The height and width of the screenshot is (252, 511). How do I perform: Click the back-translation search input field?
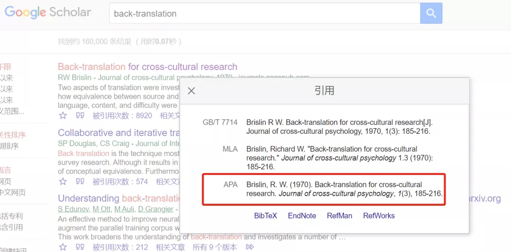pyautogui.click(x=264, y=13)
